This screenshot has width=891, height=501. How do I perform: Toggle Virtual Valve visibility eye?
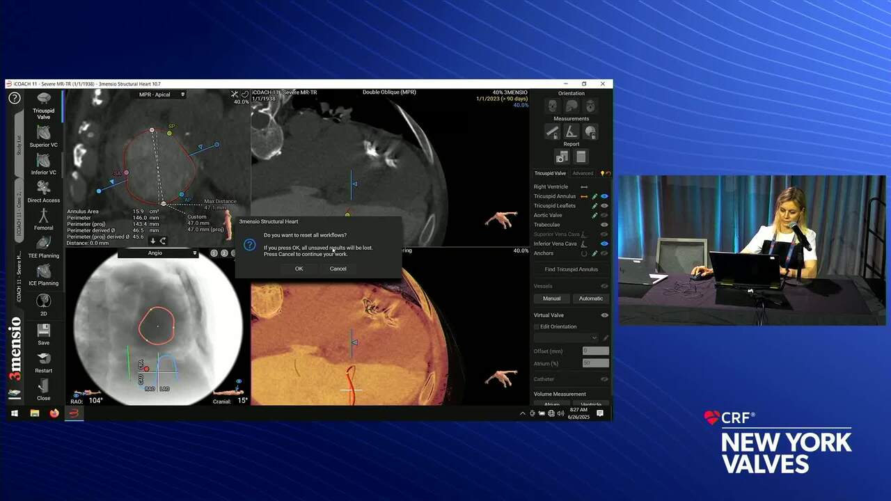point(604,315)
